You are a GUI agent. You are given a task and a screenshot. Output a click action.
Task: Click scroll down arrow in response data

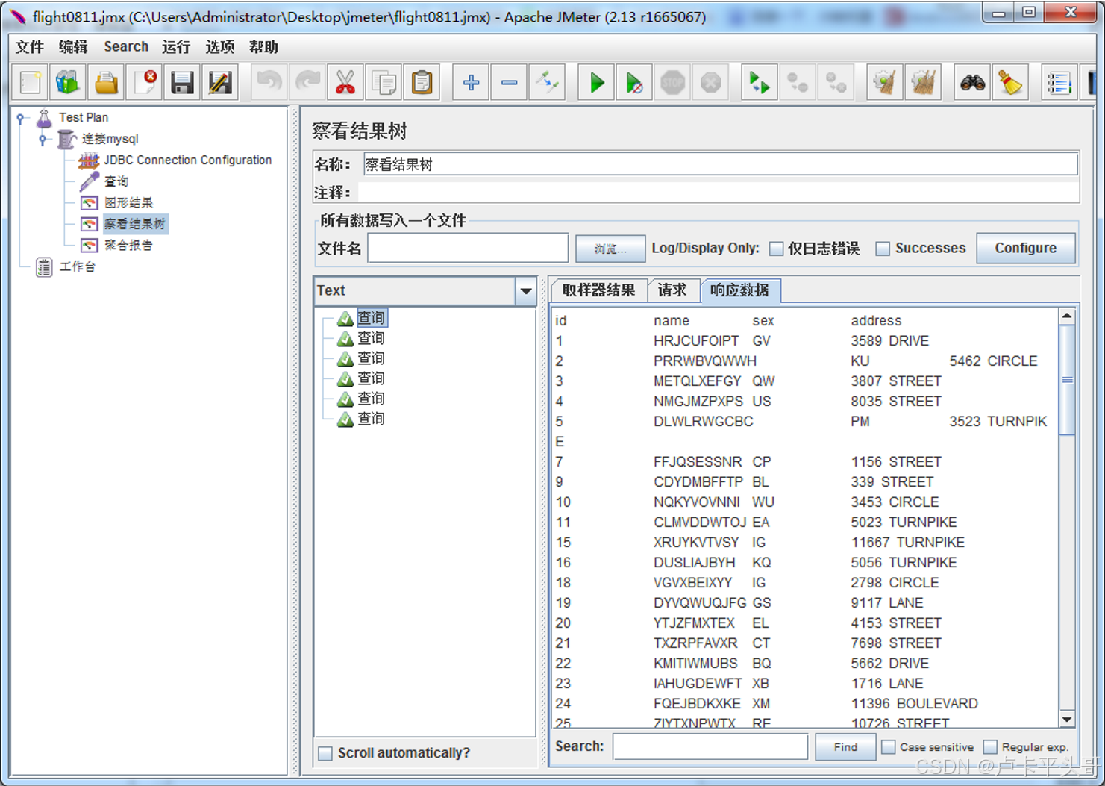coord(1067,720)
